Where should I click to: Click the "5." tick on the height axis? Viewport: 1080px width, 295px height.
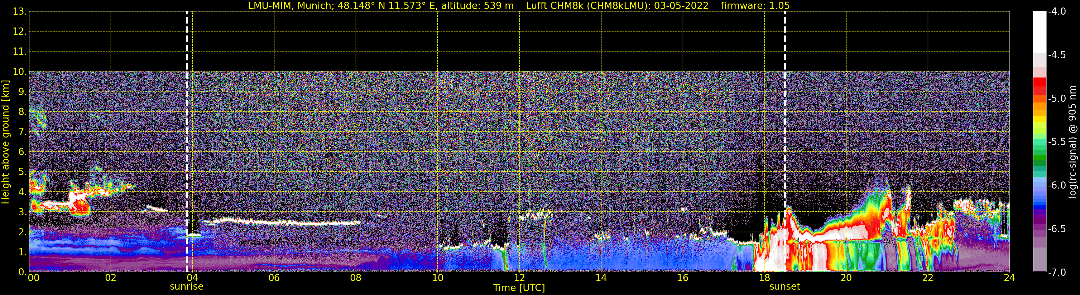(22, 172)
